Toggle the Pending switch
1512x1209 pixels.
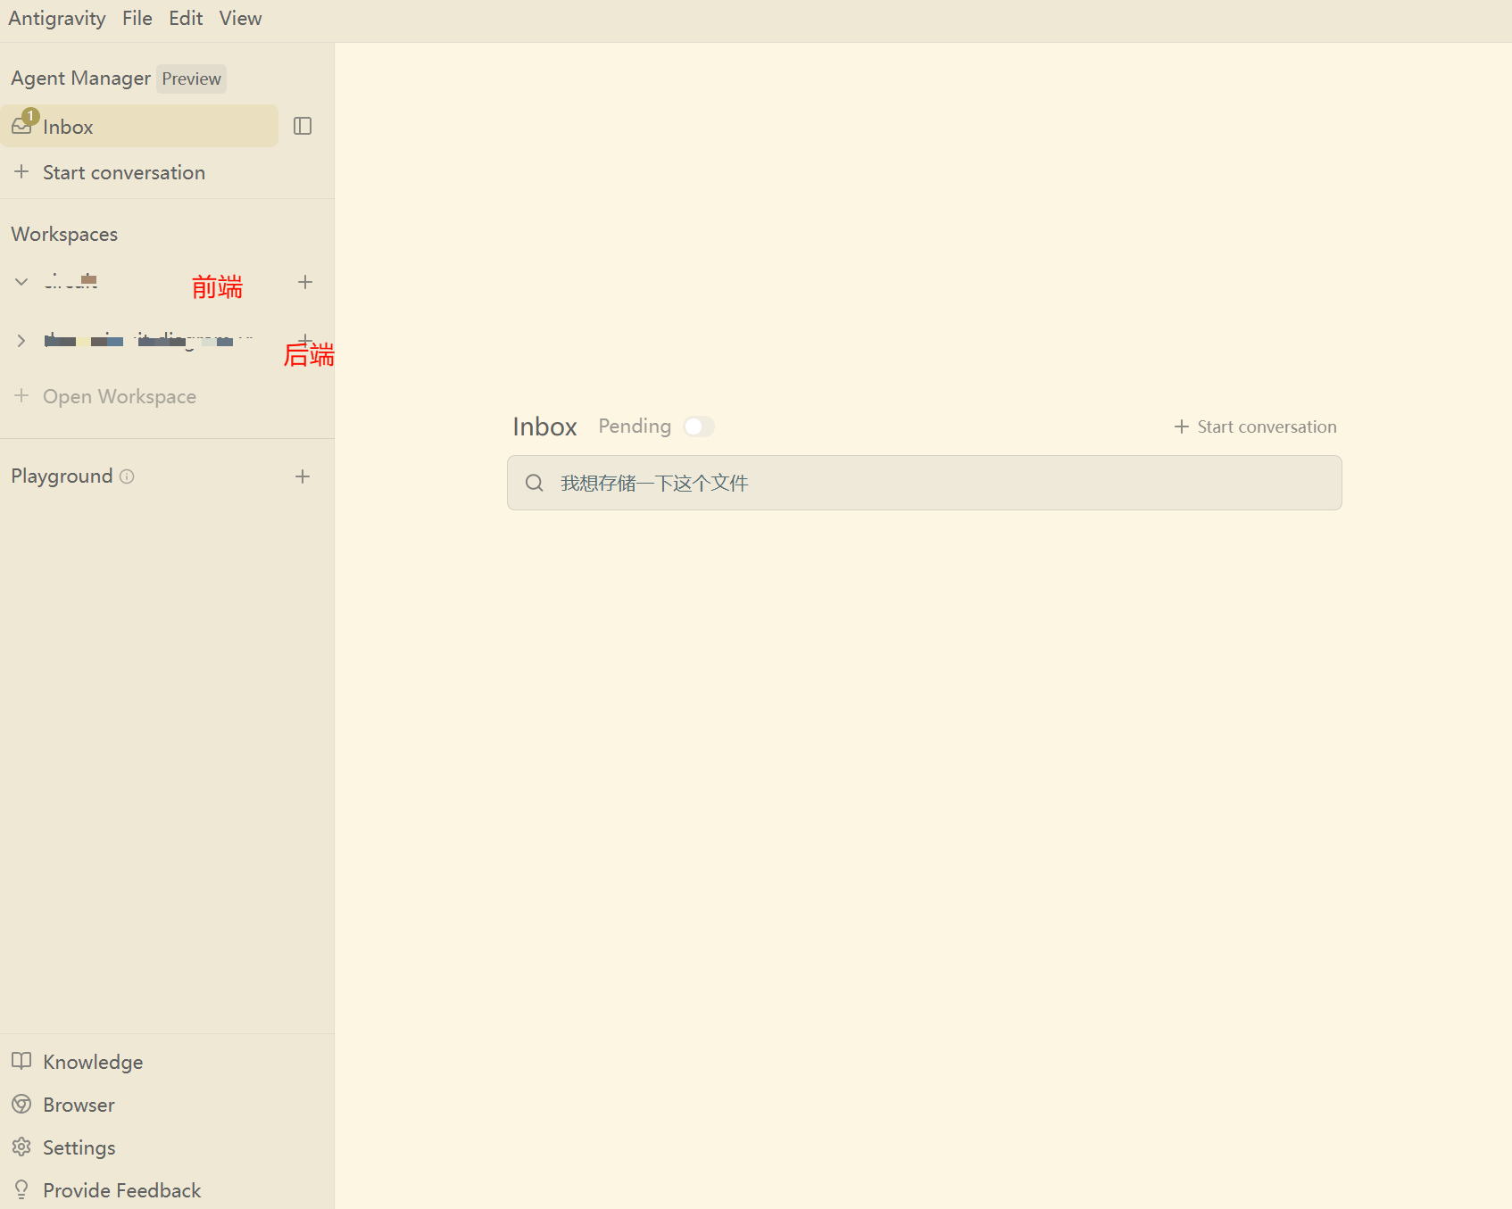[699, 426]
